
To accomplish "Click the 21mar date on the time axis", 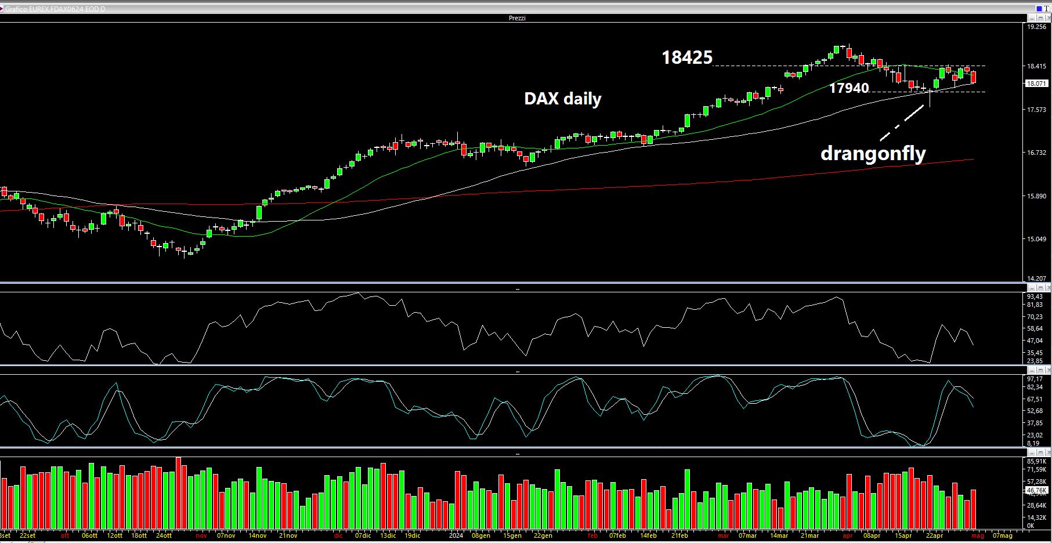I will [809, 535].
